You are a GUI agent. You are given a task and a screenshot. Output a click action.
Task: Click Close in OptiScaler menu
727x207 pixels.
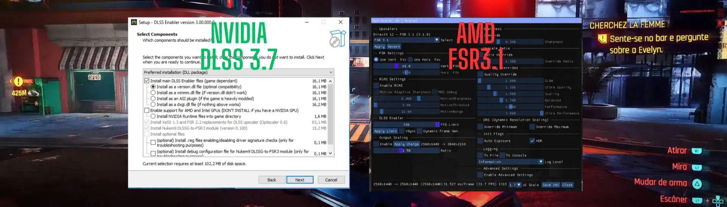point(567,185)
